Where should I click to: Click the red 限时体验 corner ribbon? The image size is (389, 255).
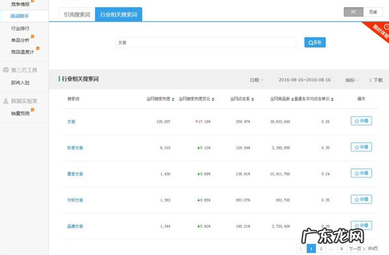coord(379,31)
